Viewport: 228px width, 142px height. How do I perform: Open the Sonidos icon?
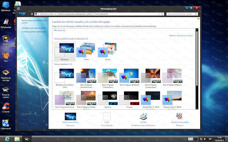pos(143,116)
